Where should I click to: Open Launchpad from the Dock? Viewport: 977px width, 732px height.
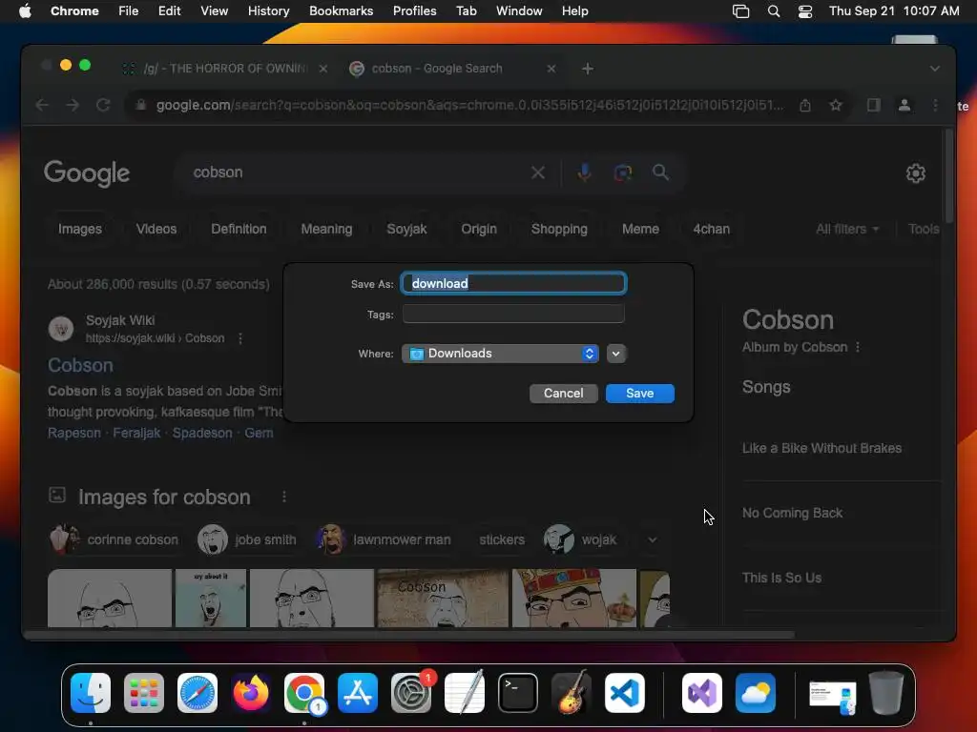point(144,693)
